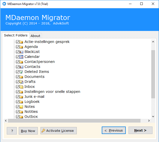Open the About tab

click(35, 36)
